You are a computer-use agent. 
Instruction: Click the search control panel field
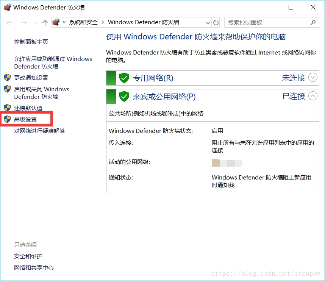pos(272,23)
